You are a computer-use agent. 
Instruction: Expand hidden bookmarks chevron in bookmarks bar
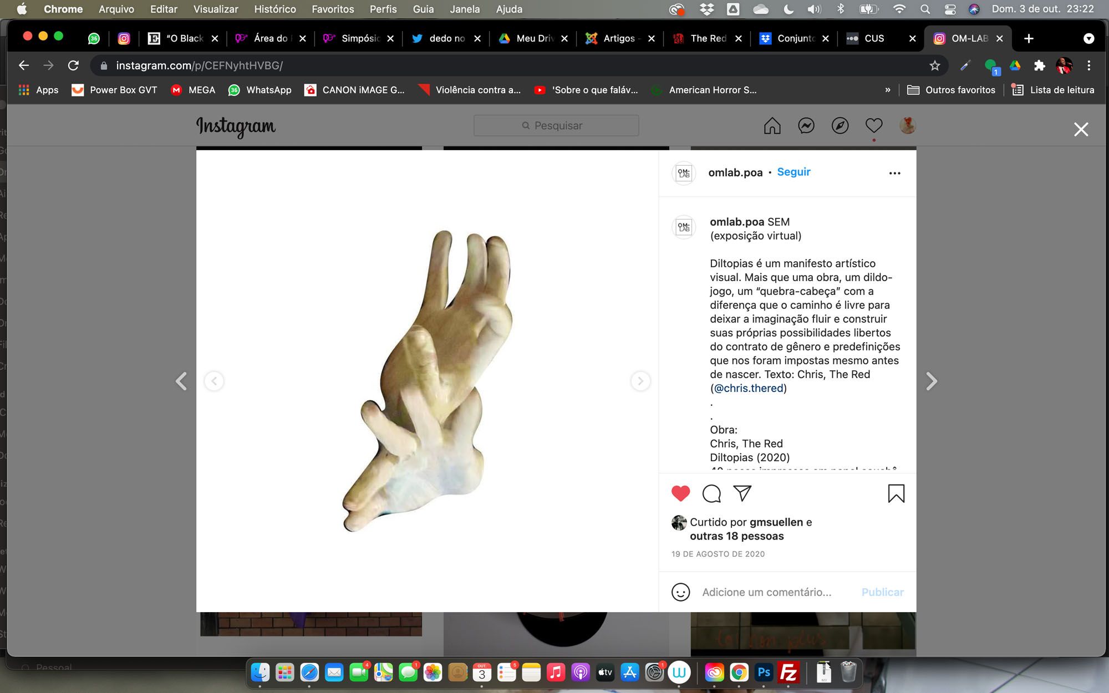pyautogui.click(x=888, y=90)
